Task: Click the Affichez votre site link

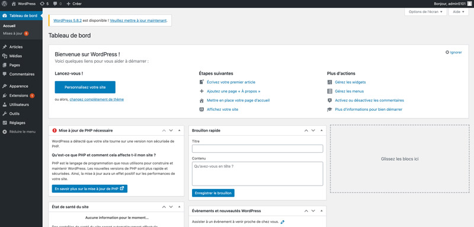Action: click(x=223, y=110)
